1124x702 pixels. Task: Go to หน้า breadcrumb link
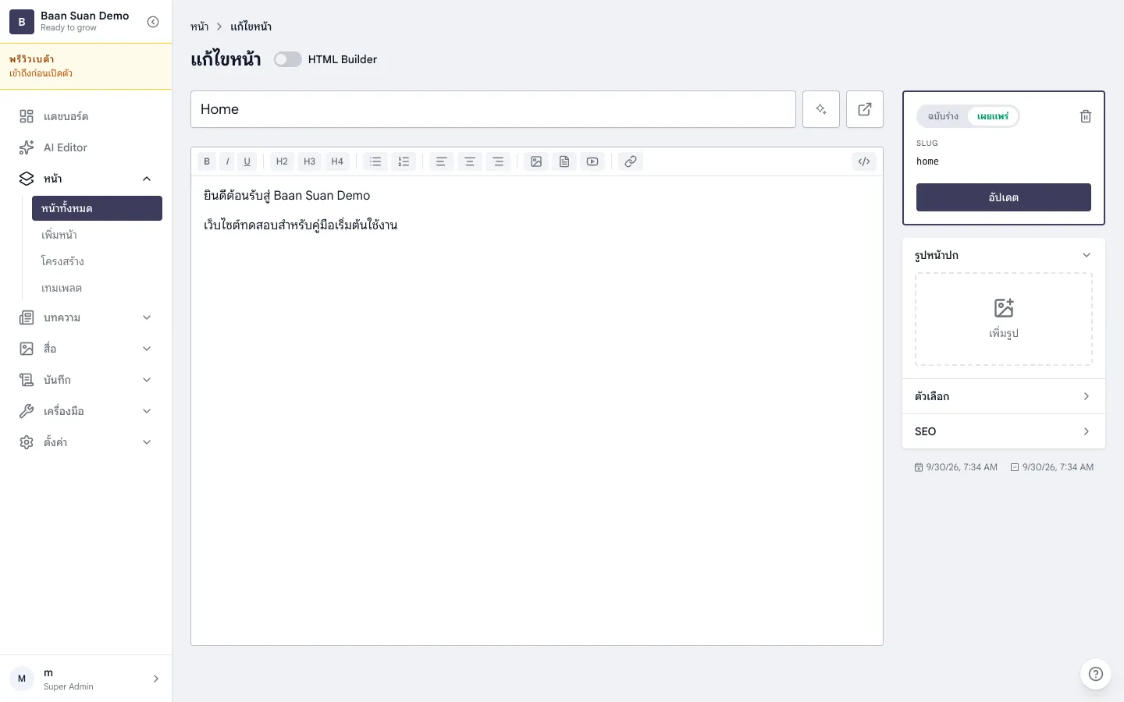[200, 27]
